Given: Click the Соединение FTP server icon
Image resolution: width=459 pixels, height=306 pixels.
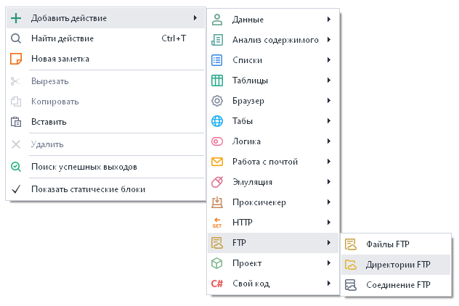Looking at the screenshot, I should 351,285.
